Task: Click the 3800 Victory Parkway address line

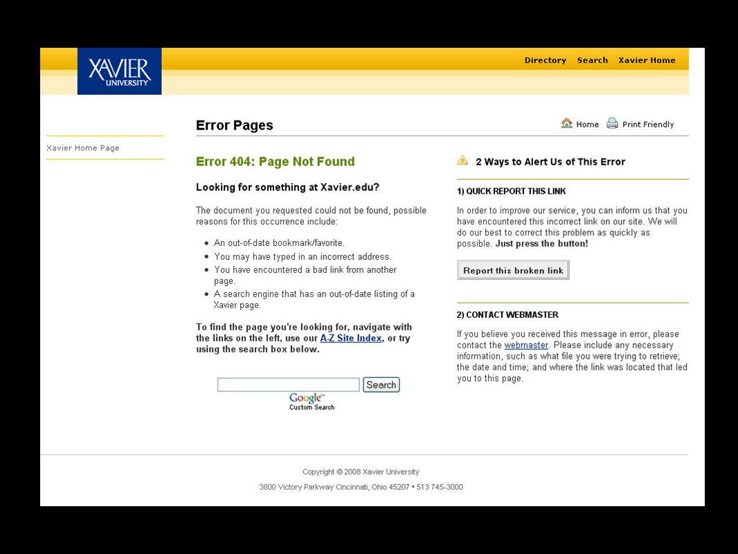Action: tap(361, 487)
